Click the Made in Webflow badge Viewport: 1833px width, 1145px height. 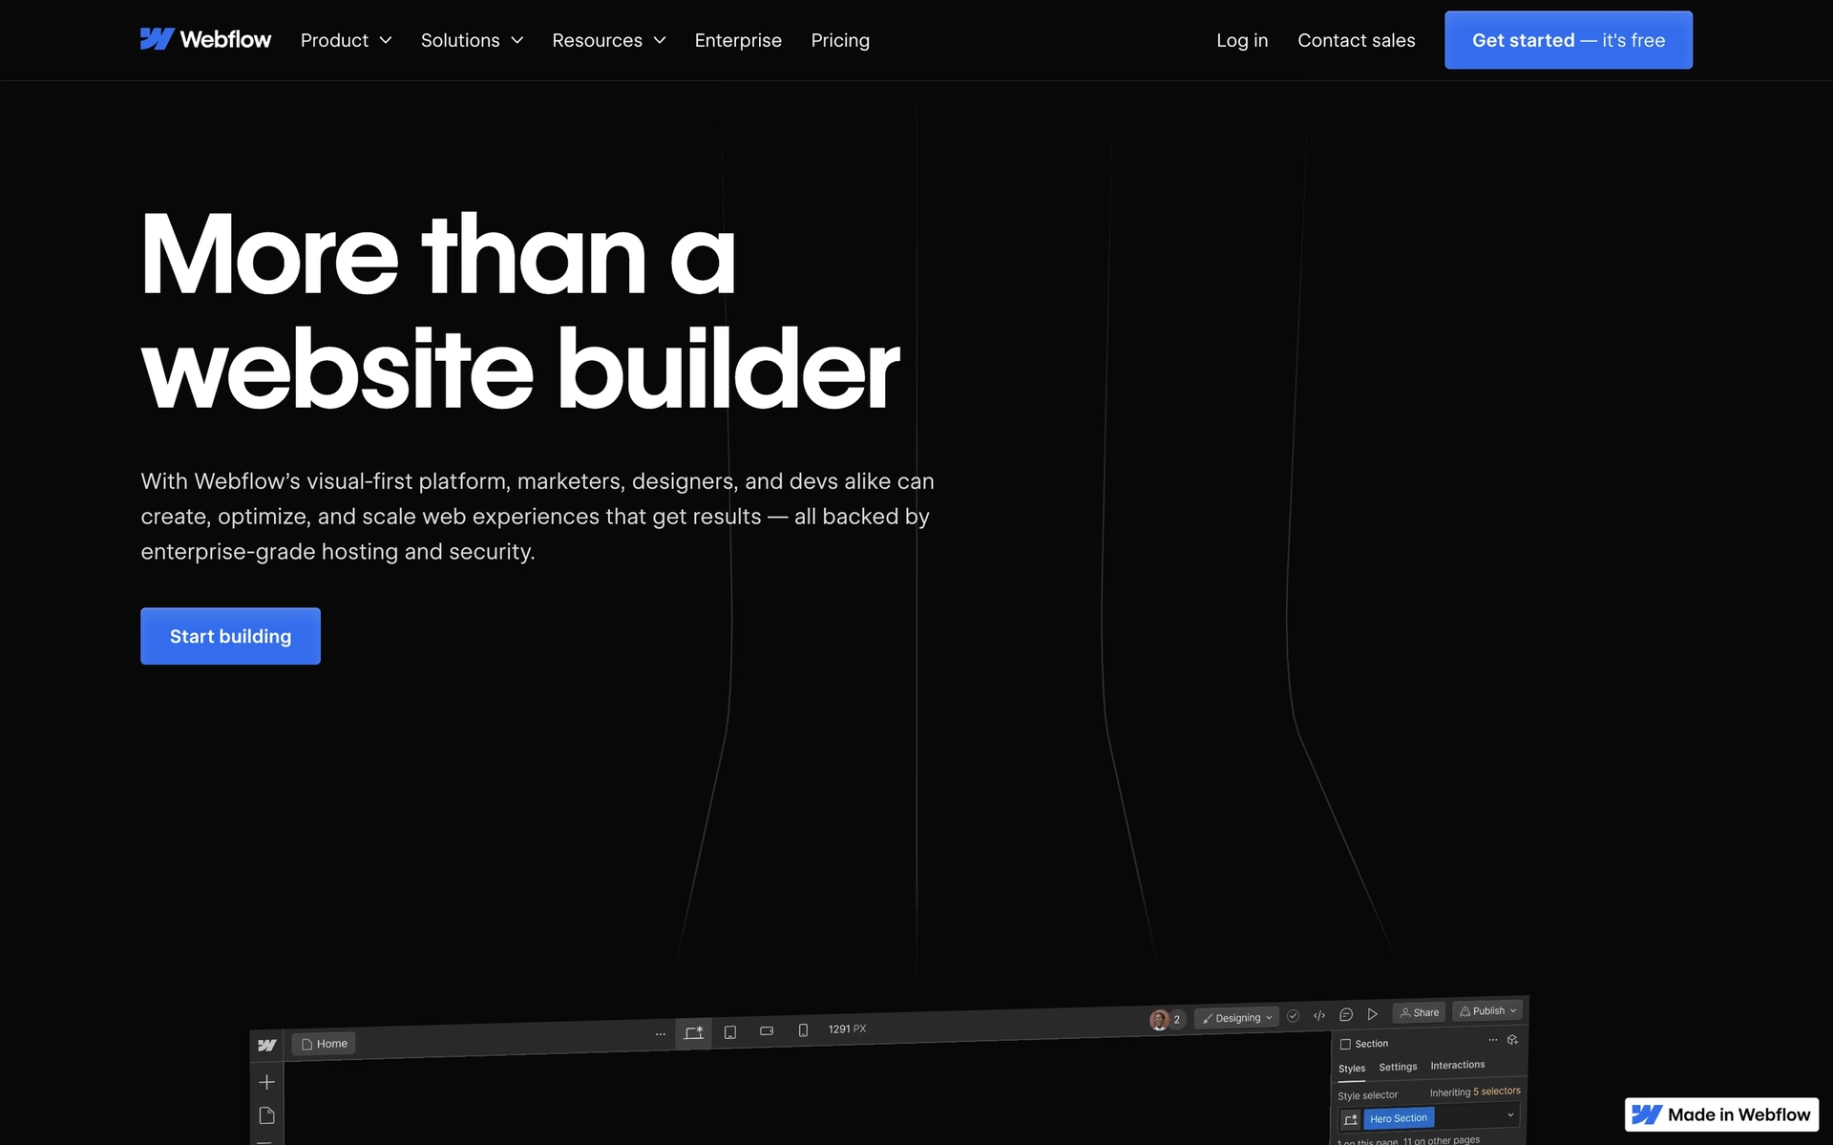[1721, 1114]
